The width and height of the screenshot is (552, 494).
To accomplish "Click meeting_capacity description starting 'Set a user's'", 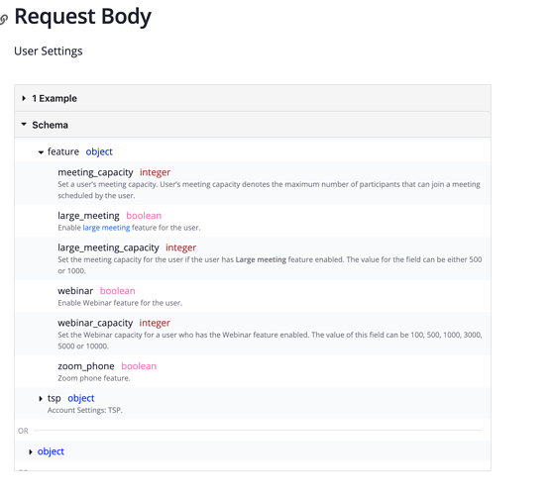I will tap(269, 190).
